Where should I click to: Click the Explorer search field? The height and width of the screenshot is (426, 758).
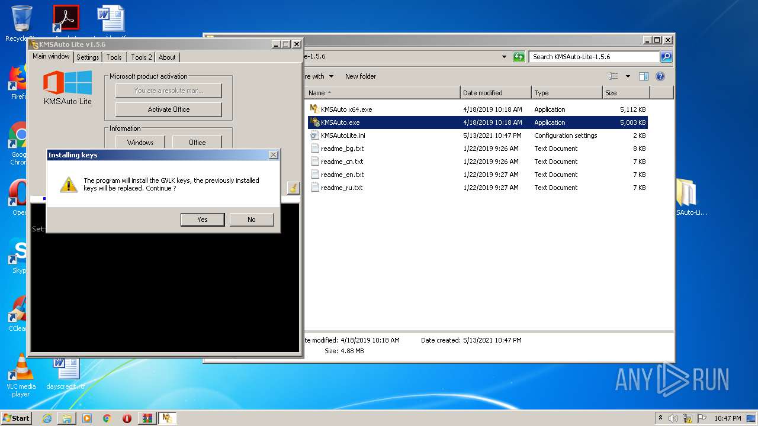point(594,57)
